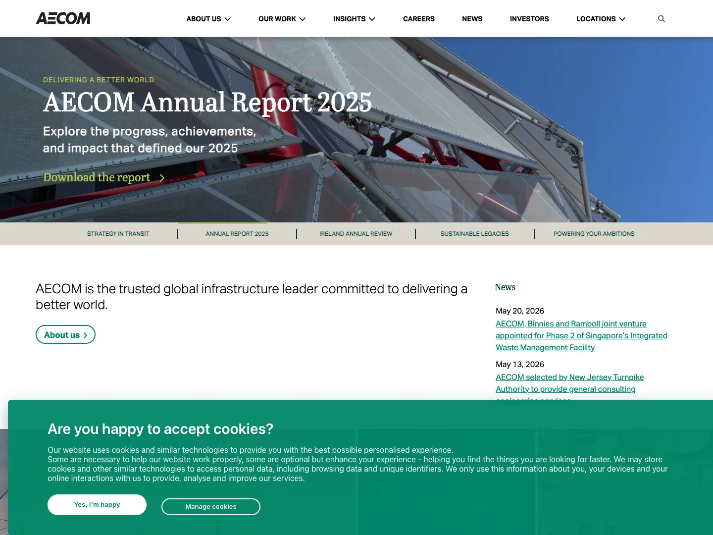Switch to Powering Your Ambitions tab
Image resolution: width=713 pixels, height=535 pixels.
pos(594,234)
